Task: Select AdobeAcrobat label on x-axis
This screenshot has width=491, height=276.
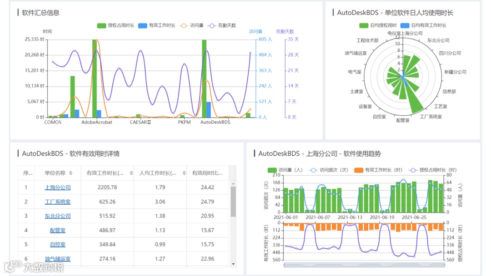Action: pyautogui.click(x=97, y=122)
